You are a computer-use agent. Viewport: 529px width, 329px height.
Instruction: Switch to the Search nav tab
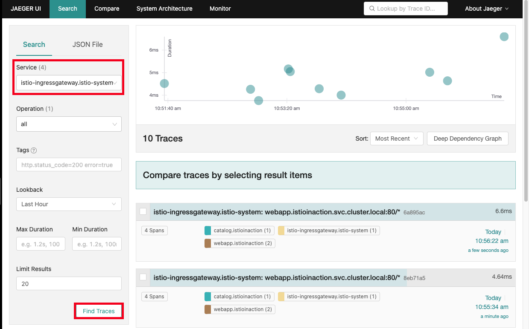pos(67,9)
